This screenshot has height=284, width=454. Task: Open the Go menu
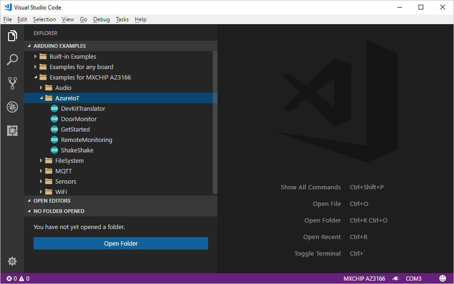point(83,19)
